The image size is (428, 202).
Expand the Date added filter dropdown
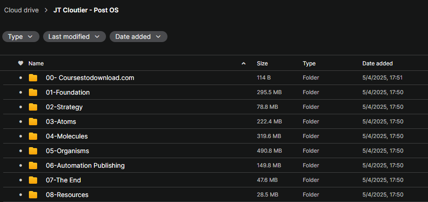(x=138, y=37)
